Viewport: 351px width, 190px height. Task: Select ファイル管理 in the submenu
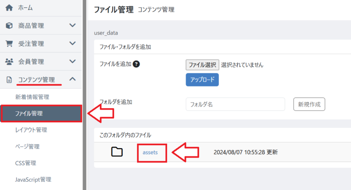(x=41, y=114)
